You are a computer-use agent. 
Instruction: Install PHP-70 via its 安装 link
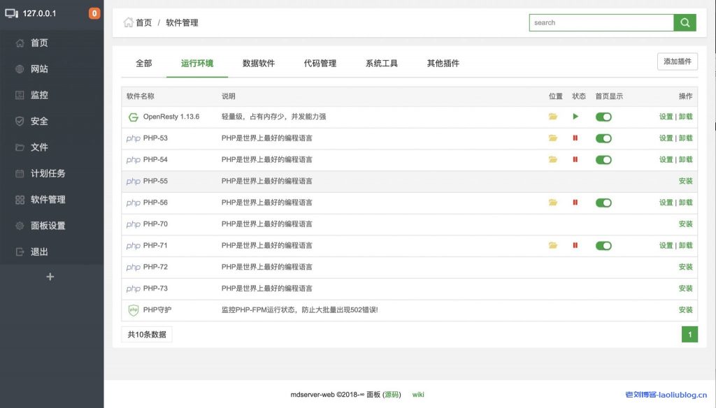(x=686, y=224)
